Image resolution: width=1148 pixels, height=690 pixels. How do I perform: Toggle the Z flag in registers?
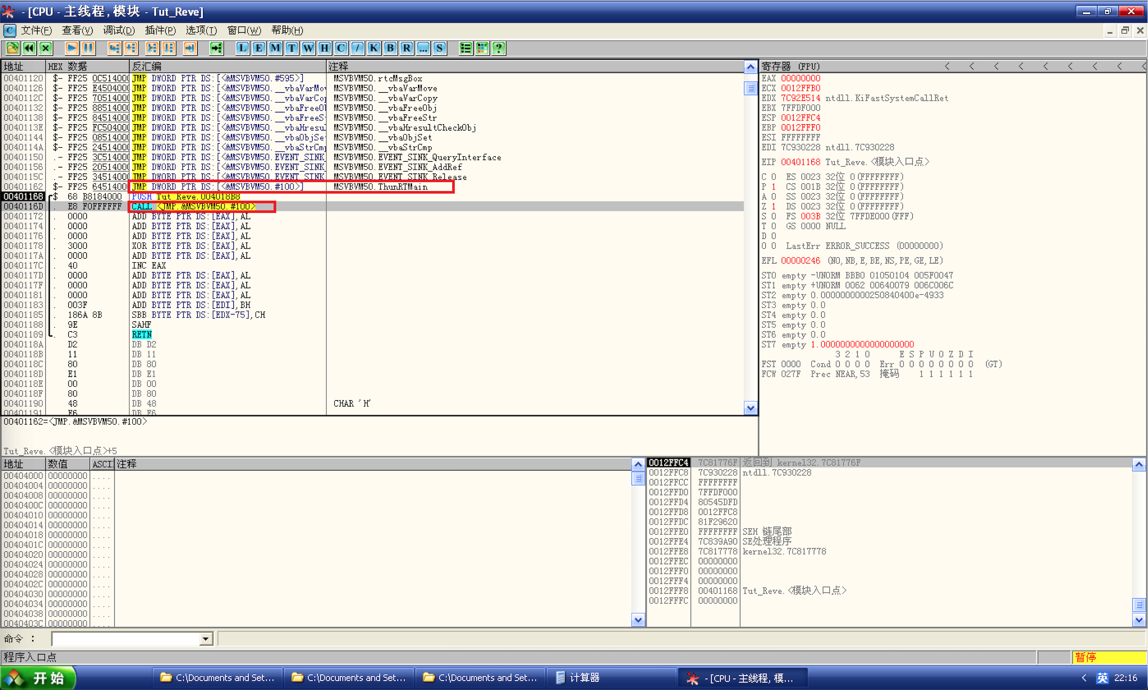coord(774,206)
